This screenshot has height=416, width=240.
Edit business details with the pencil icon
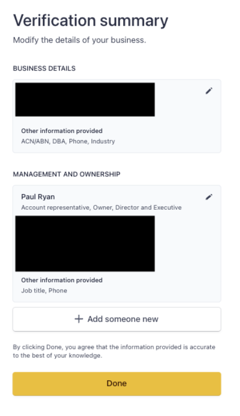tap(209, 91)
